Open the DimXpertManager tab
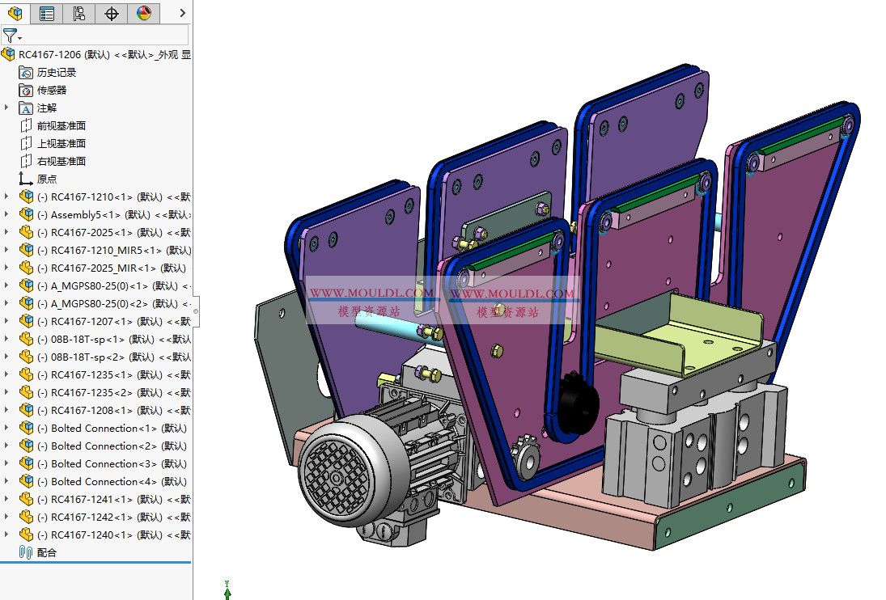This screenshot has height=600, width=886. tap(111, 13)
